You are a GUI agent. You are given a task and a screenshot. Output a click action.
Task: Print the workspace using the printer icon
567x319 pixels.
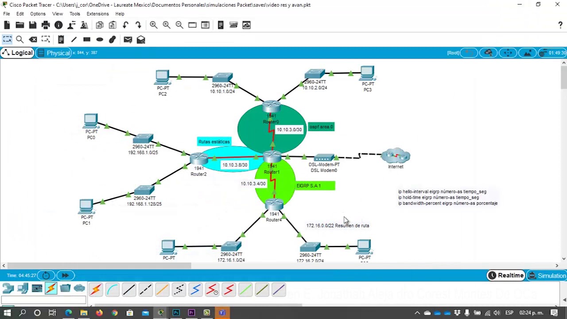tap(46, 25)
